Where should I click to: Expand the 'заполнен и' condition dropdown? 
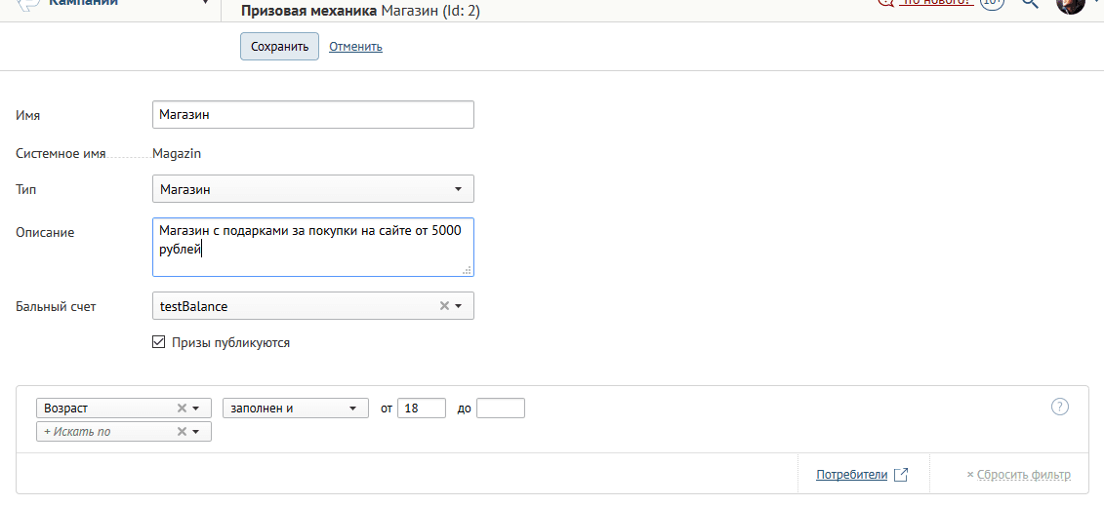296,409
